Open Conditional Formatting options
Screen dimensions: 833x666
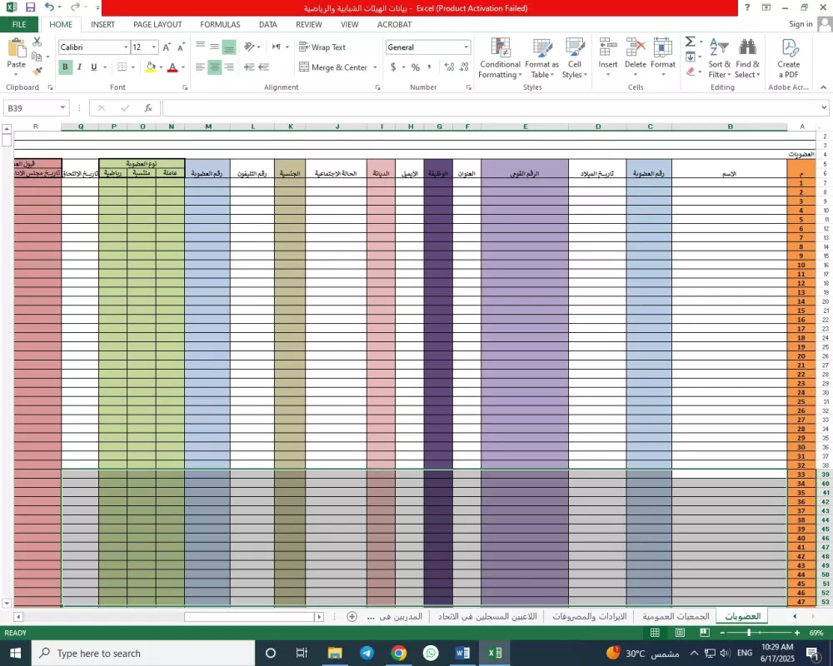[x=500, y=58]
